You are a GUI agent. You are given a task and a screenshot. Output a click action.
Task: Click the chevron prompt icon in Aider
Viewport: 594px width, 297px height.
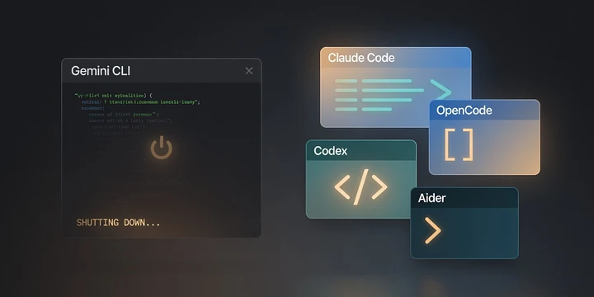[432, 230]
